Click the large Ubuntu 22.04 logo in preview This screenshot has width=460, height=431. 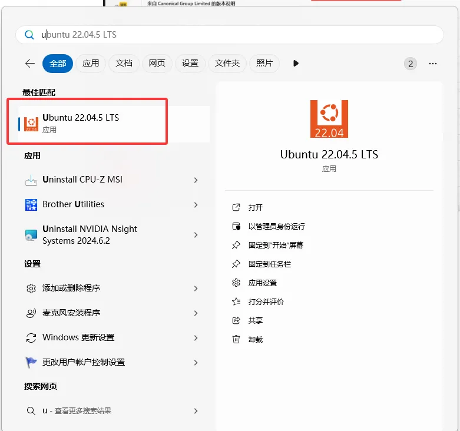pyautogui.click(x=329, y=119)
